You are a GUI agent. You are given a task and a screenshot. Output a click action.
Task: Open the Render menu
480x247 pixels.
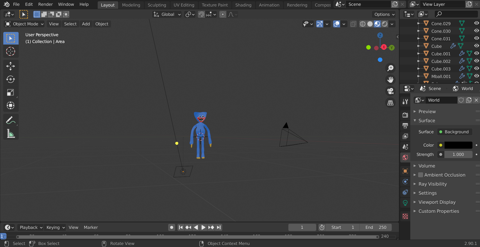(45, 4)
